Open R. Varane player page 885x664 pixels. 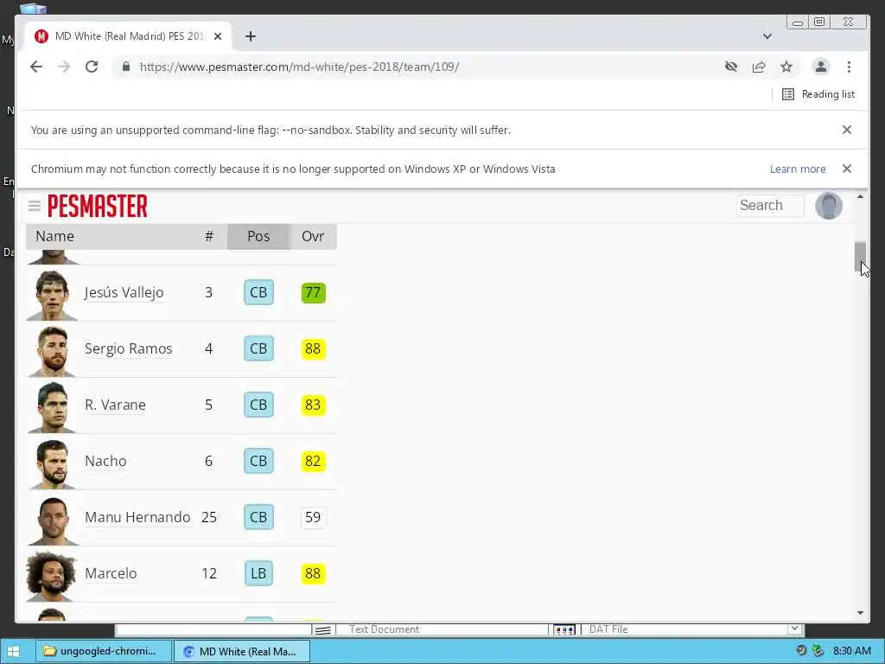tap(115, 405)
